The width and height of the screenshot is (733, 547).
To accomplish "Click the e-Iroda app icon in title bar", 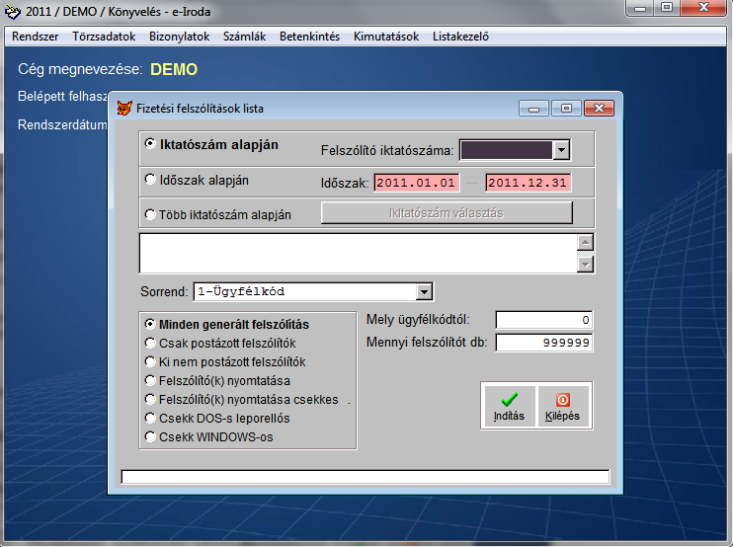I will tap(11, 10).
